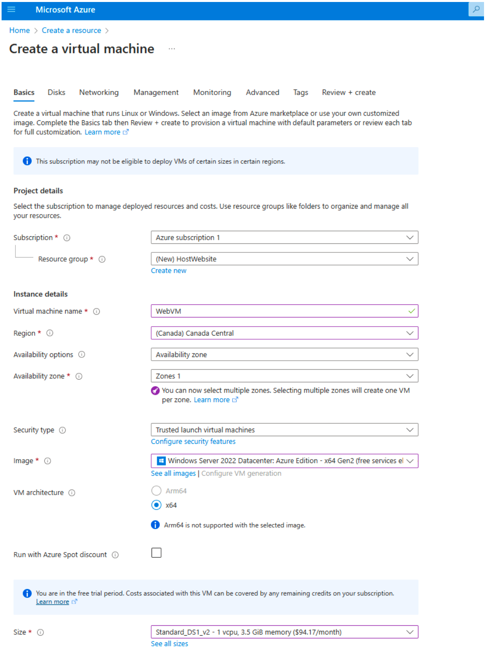Open the Review + create tab
This screenshot has width=486, height=657.
348,92
